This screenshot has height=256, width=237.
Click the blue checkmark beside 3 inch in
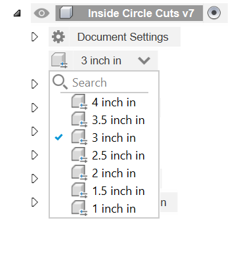(x=58, y=137)
